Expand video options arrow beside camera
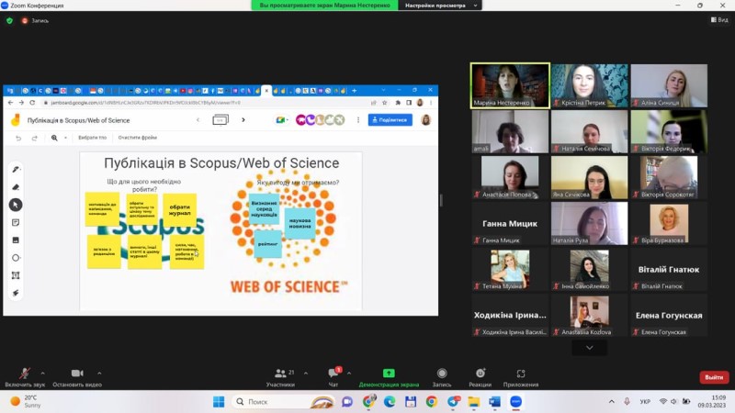The width and height of the screenshot is (735, 413). pyautogui.click(x=99, y=374)
